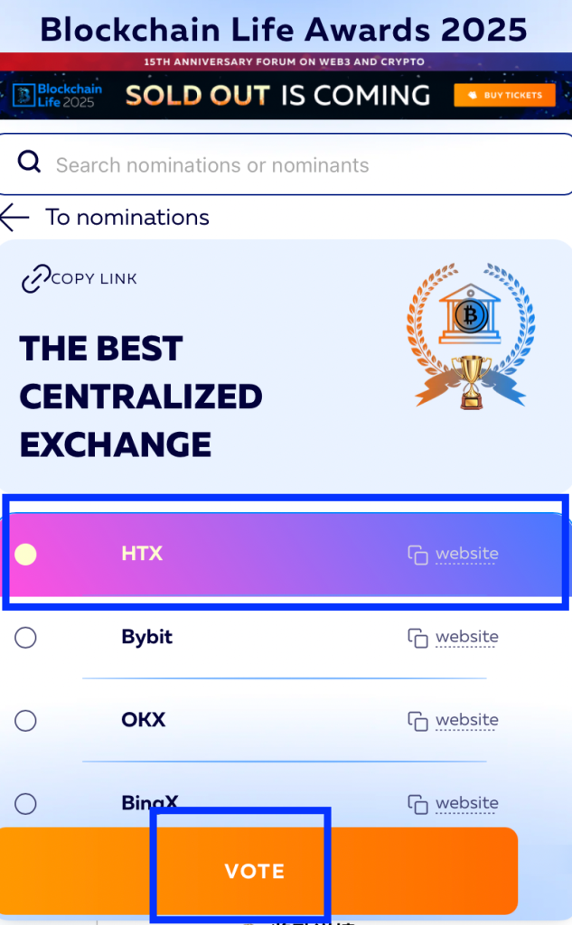Screen dimensions: 572x925
Task: Click the copy icon beside BingX website
Action: [x=417, y=803]
